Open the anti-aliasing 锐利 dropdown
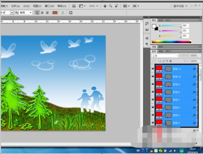The image size is (203, 154). pos(25,13)
